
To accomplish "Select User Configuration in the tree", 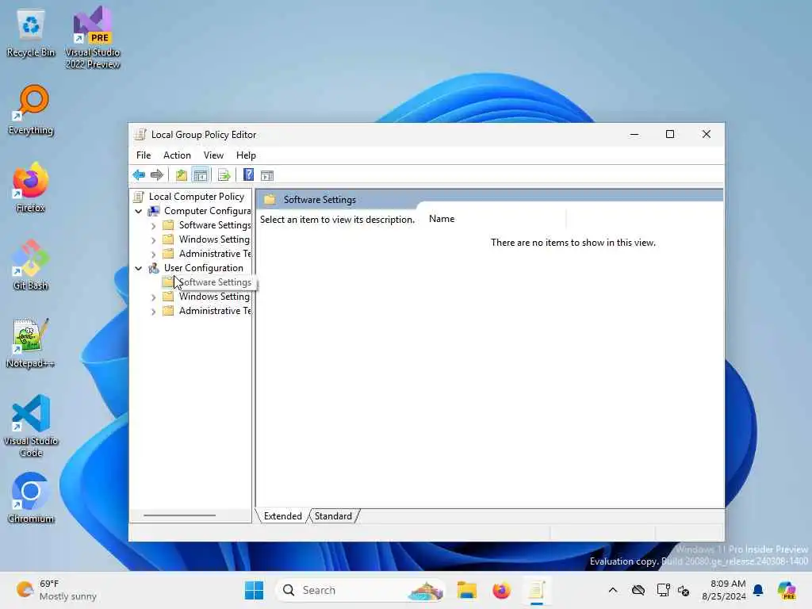I will (x=204, y=268).
